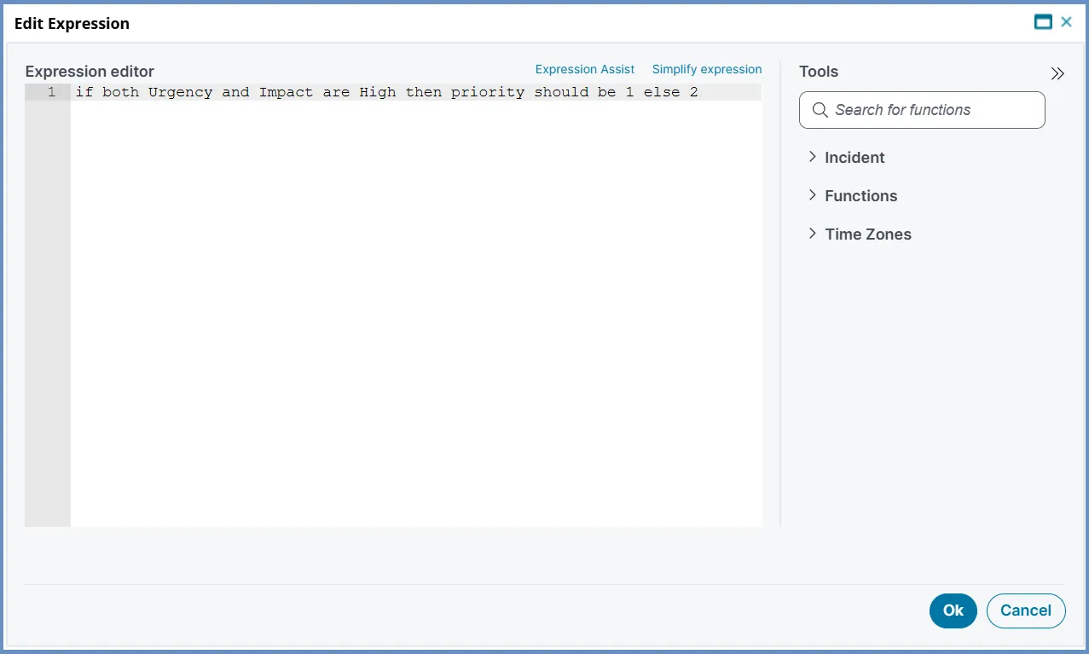Screen dimensions: 1089x654
Task: Close the Edit Expression dialog
Action: tap(1066, 22)
